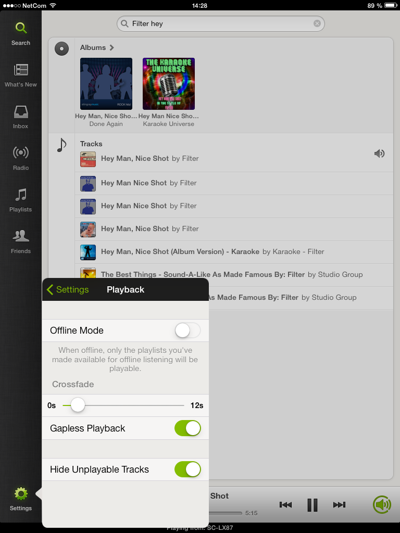Tap the green speaker output button
The height and width of the screenshot is (533, 400).
pos(382,504)
